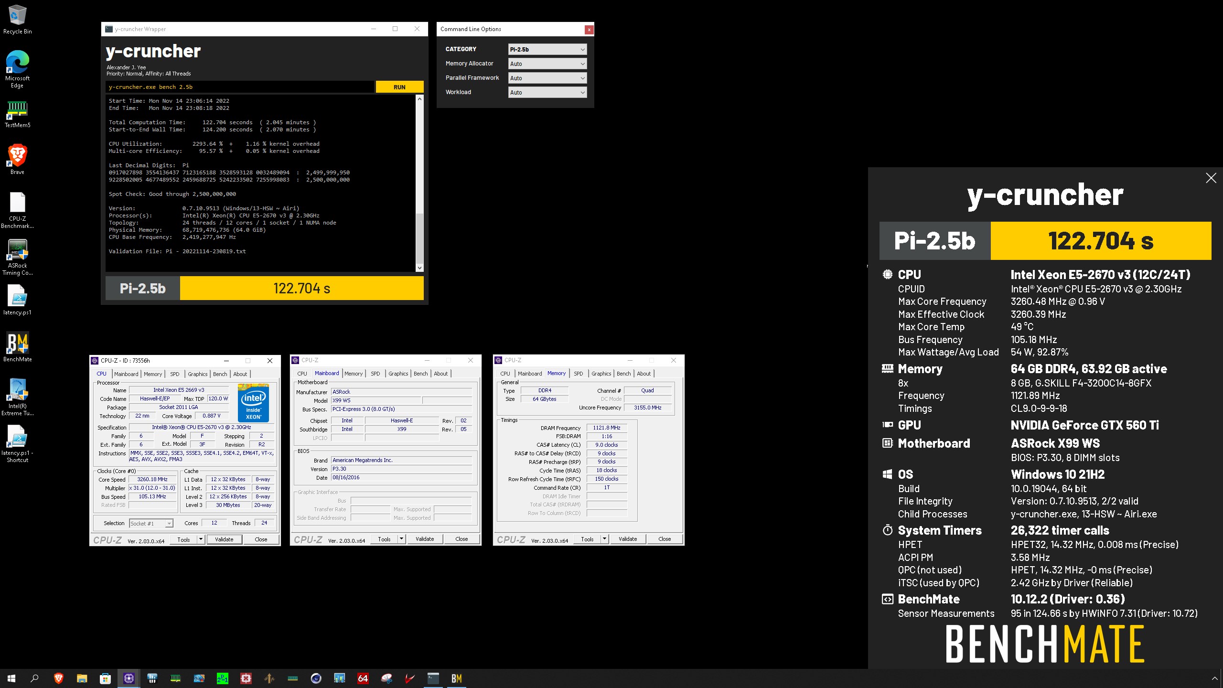
Task: Open Parallel Framework dropdown
Action: tap(547, 78)
